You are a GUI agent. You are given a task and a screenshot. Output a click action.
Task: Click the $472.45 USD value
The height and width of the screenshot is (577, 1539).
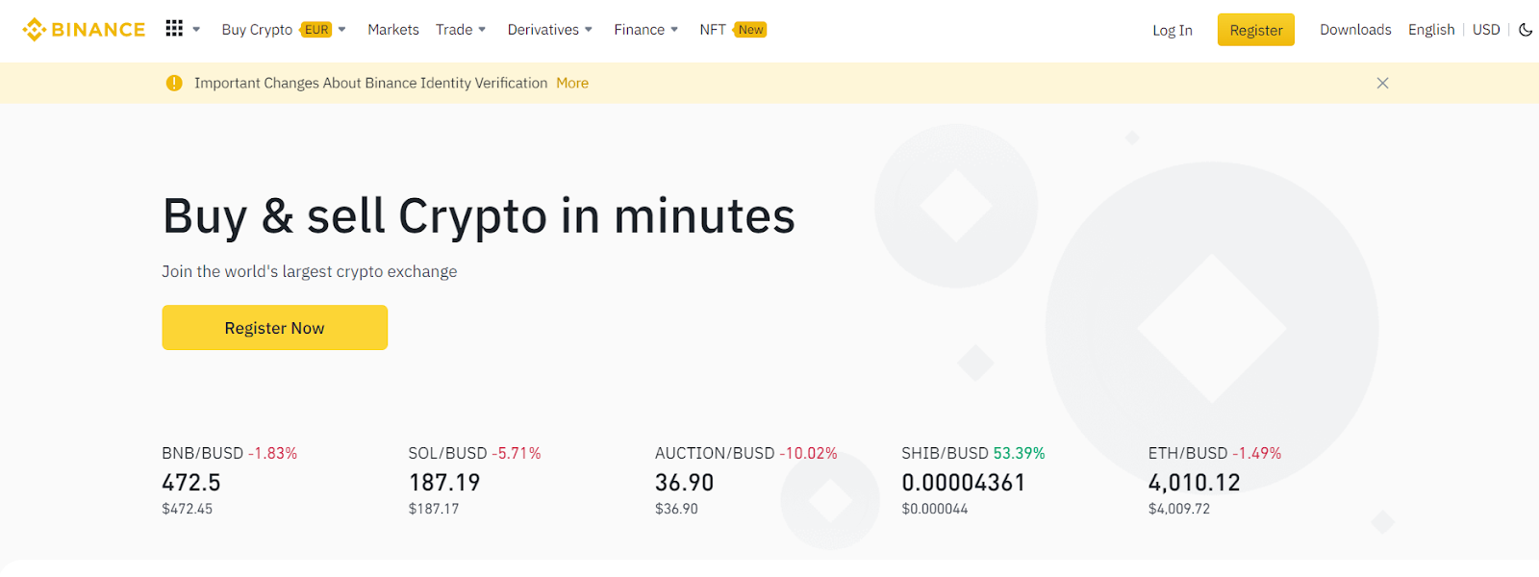pyautogui.click(x=188, y=509)
